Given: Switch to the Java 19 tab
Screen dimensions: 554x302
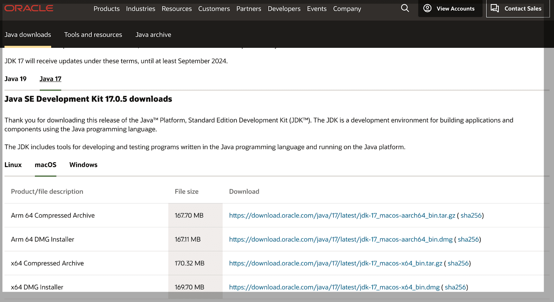Looking at the screenshot, I should (x=16, y=79).
